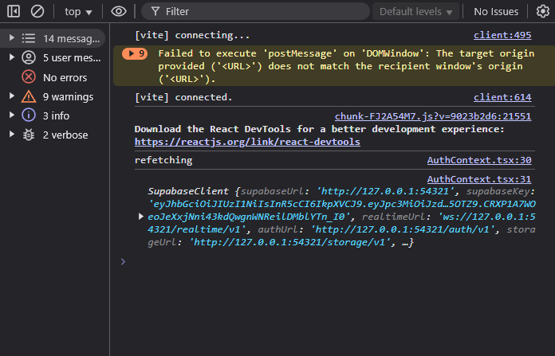Viewport: 555px width, 356px height.
Task: Click the Filter input field
Action: coord(255,12)
